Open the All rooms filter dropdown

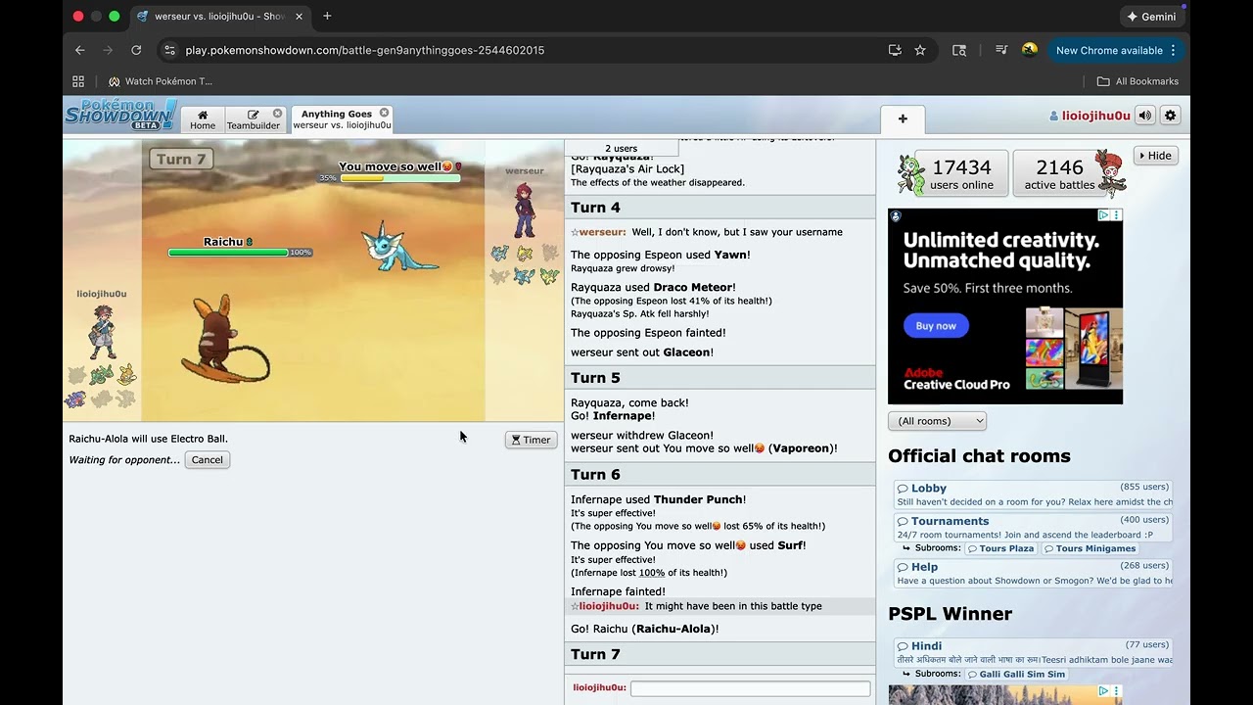pos(937,421)
